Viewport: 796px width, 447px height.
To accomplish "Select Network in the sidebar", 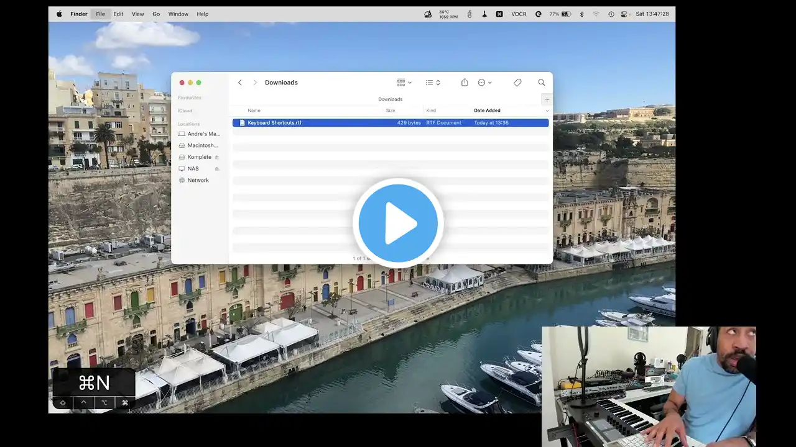I will click(x=198, y=180).
